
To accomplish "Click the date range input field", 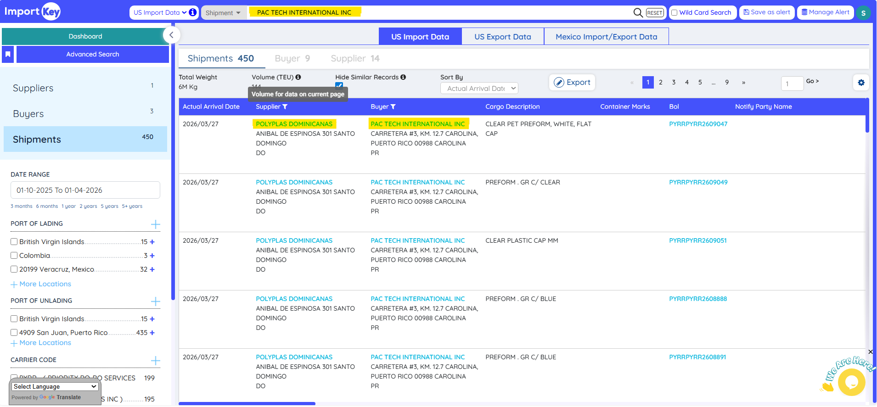I will [85, 190].
